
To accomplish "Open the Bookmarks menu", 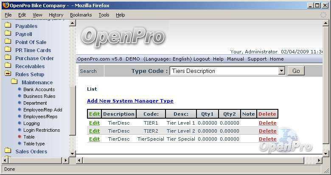I will pyautogui.click(x=81, y=15).
